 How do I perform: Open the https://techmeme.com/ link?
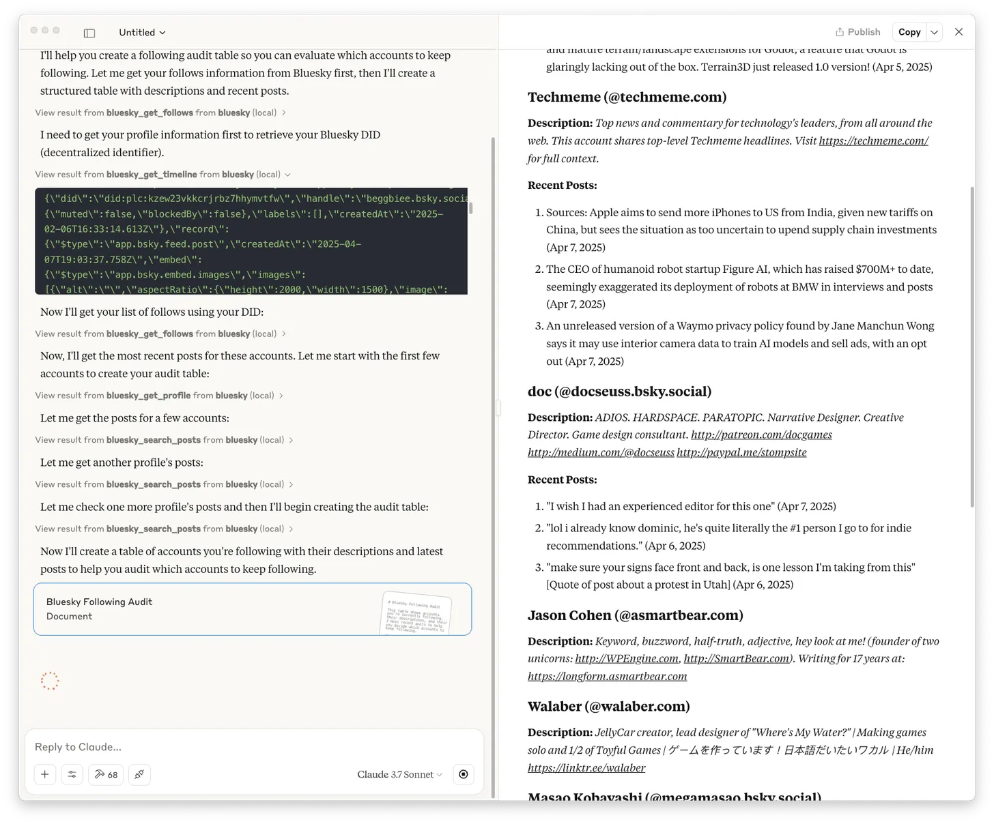(873, 141)
